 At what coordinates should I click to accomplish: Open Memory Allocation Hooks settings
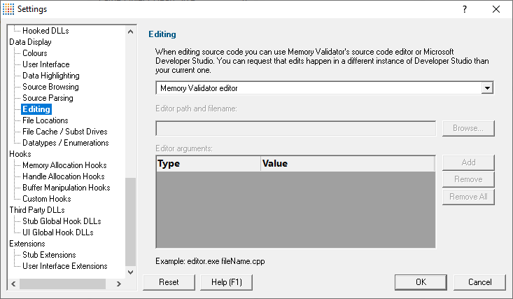64,165
